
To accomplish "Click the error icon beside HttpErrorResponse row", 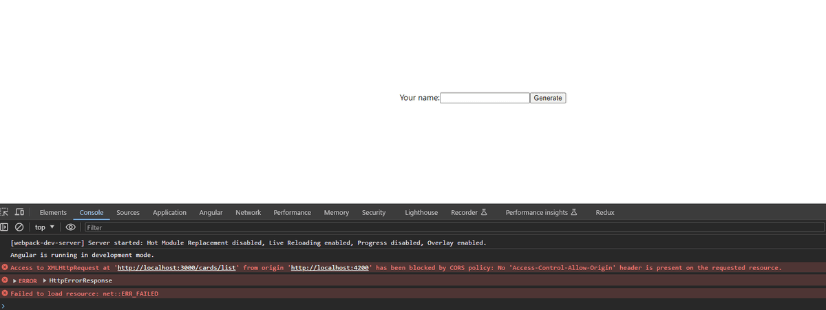I will coord(5,280).
